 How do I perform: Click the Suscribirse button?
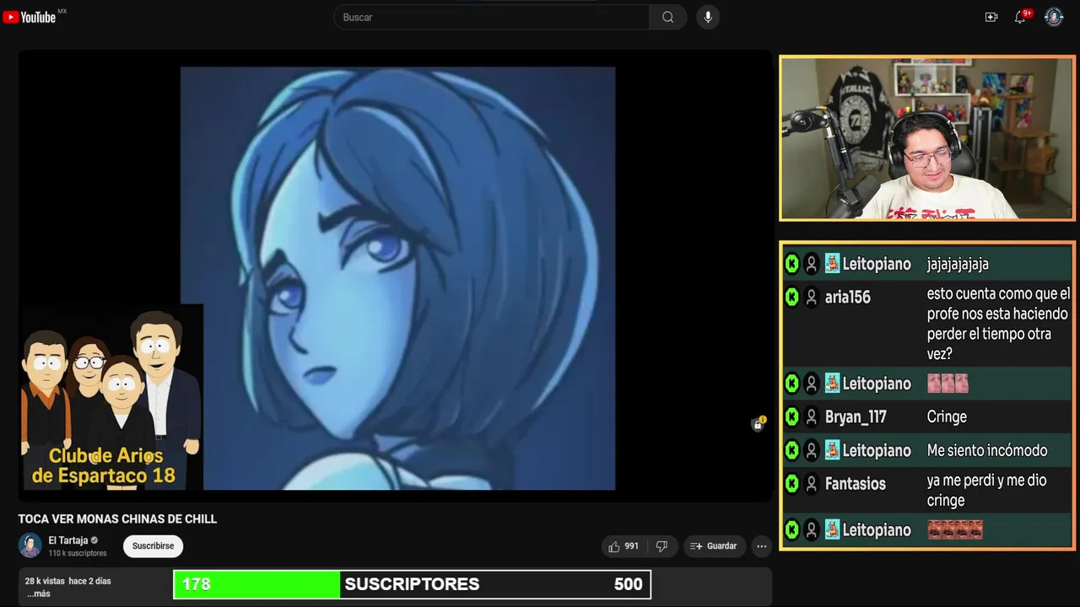(153, 546)
